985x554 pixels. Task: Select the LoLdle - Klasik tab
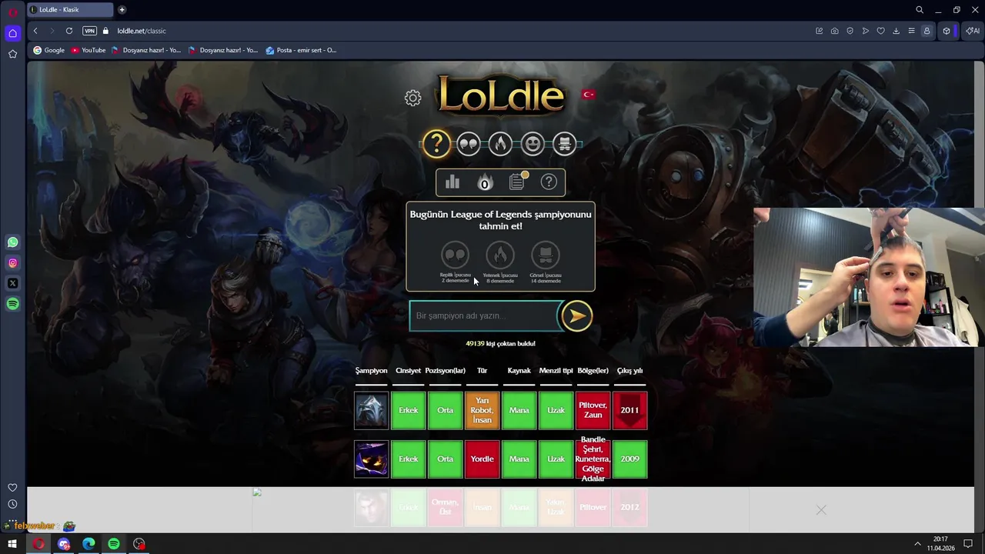coord(69,10)
